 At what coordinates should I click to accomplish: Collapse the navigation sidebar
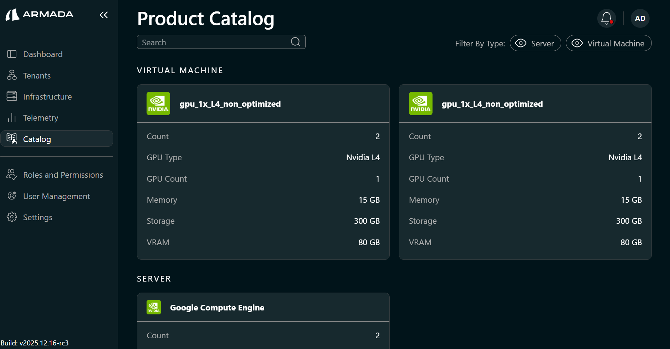[x=103, y=15]
